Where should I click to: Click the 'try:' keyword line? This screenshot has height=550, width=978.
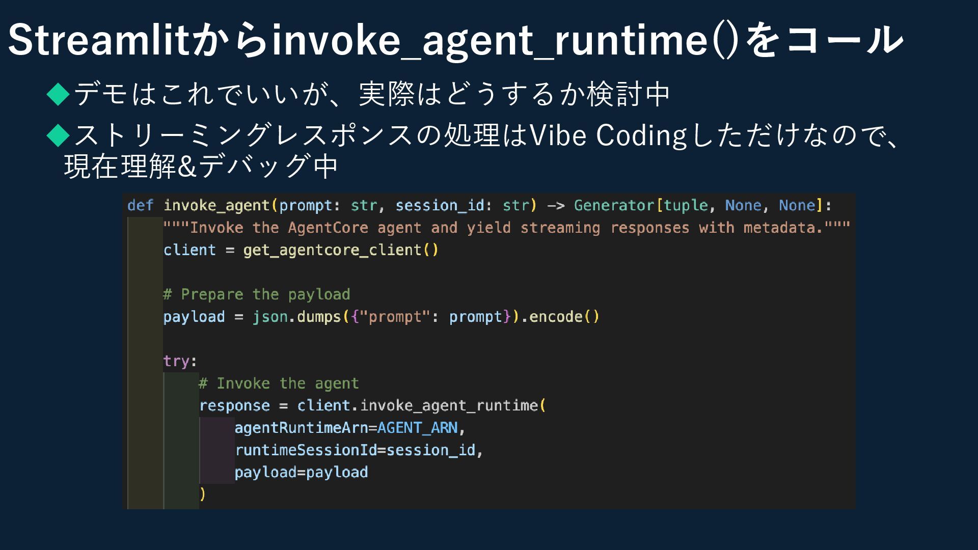pyautogui.click(x=180, y=361)
